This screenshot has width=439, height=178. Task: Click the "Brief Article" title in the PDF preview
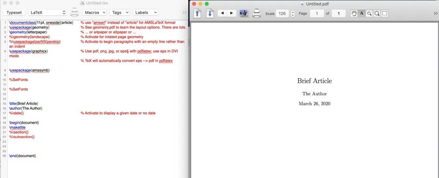[x=314, y=81]
